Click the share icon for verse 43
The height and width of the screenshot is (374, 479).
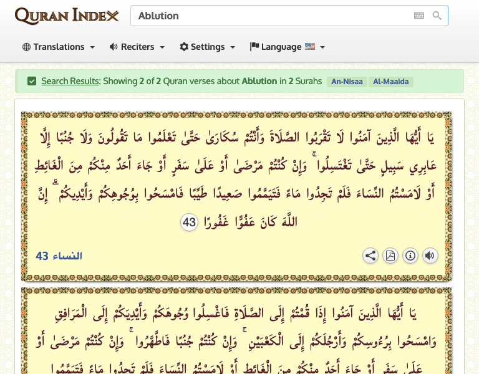(370, 256)
